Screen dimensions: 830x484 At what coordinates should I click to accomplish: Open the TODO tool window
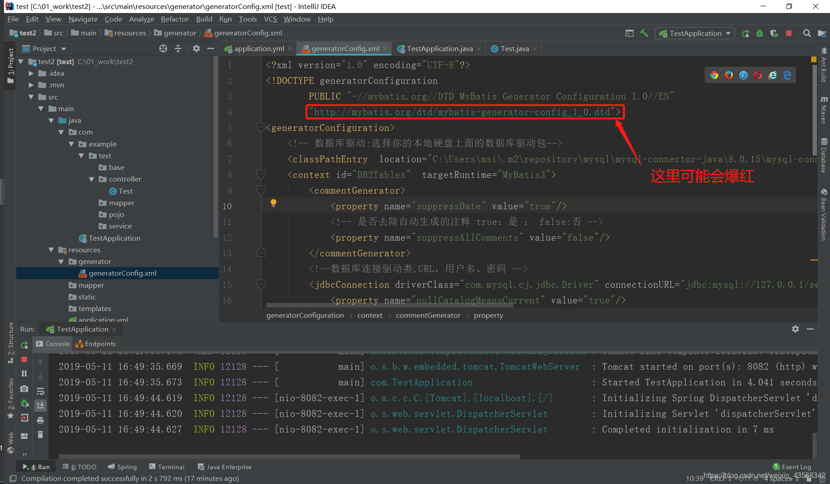pos(79,467)
